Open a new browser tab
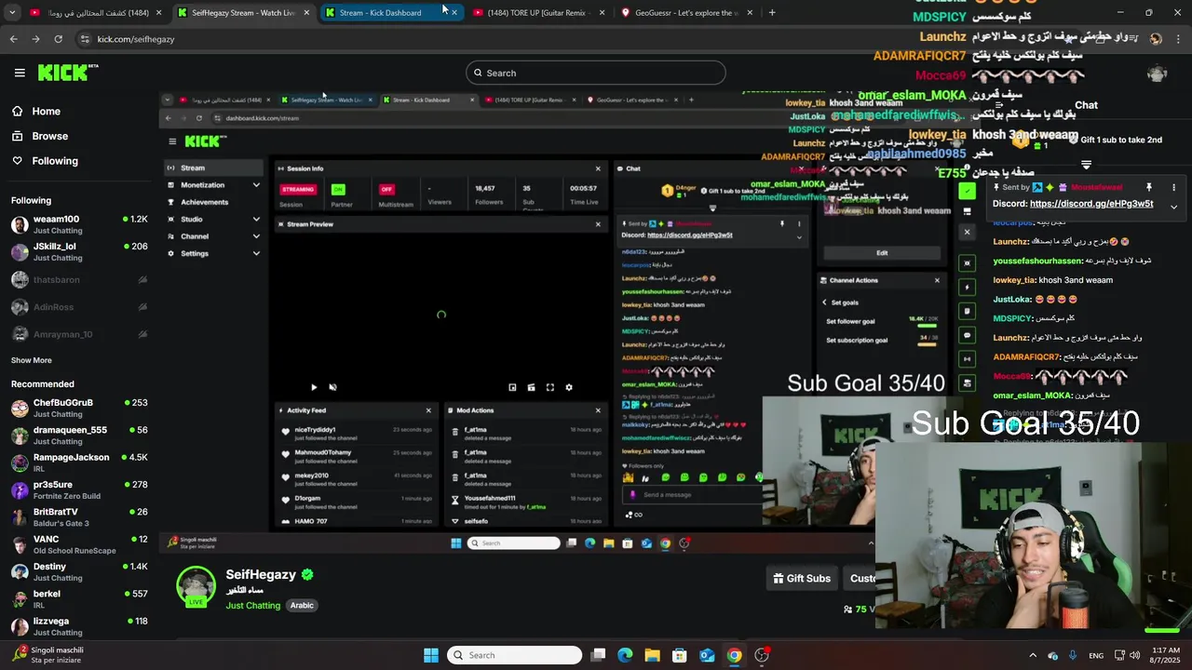 pos(773,12)
